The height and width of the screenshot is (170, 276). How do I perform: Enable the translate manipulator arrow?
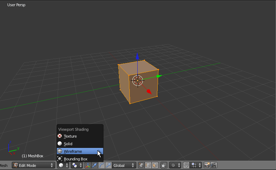click(95, 166)
